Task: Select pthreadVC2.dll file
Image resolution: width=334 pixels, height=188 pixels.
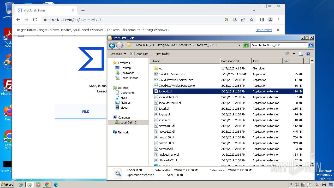Action: pos(228,160)
